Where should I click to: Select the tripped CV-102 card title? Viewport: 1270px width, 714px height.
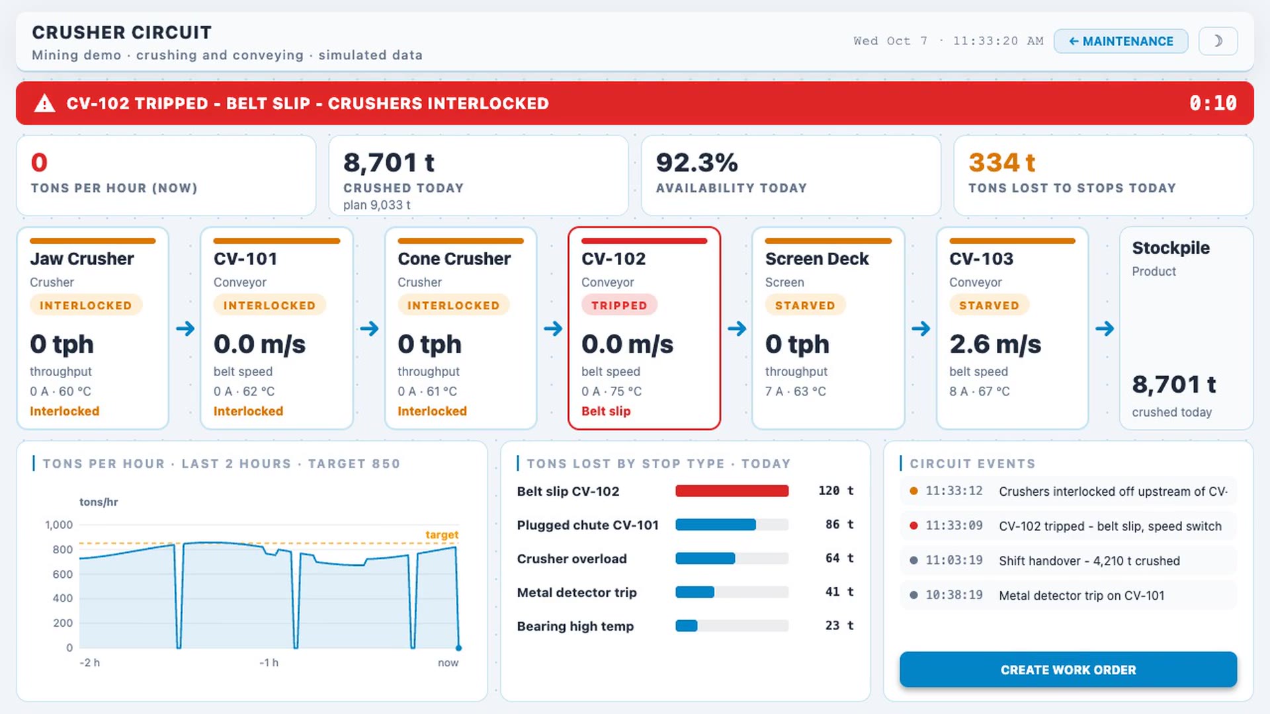pos(613,258)
